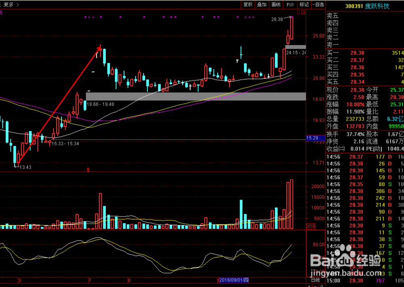Click the 2016/09/01/四 date marker
404x287 pixels.
pos(234,280)
